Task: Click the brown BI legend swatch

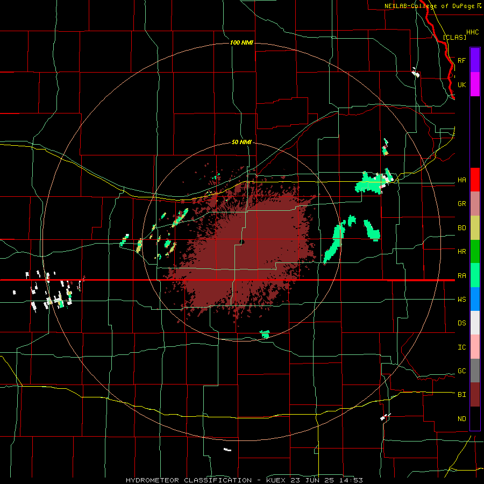Action: coord(475,395)
